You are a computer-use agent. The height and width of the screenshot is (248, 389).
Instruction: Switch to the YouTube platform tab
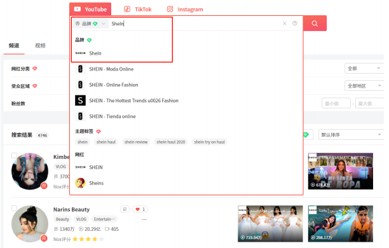click(90, 9)
